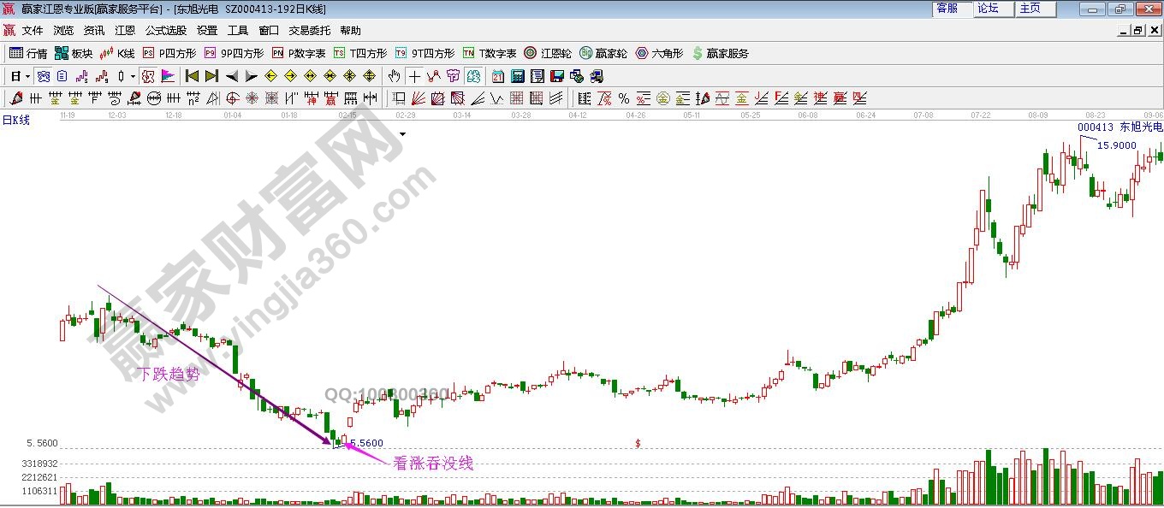Select the crosshair cursor tool
Viewport: 1164px width, 508px height.
pyautogui.click(x=414, y=76)
